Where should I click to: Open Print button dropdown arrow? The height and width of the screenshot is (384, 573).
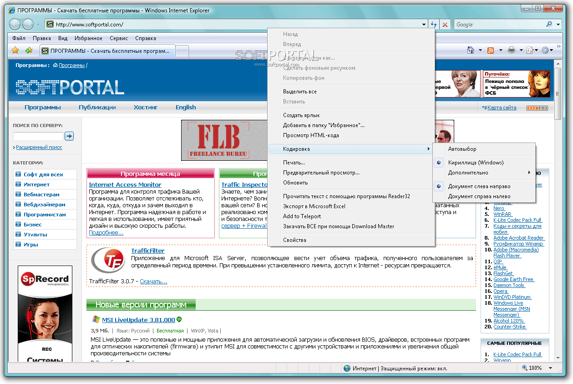tap(521, 50)
